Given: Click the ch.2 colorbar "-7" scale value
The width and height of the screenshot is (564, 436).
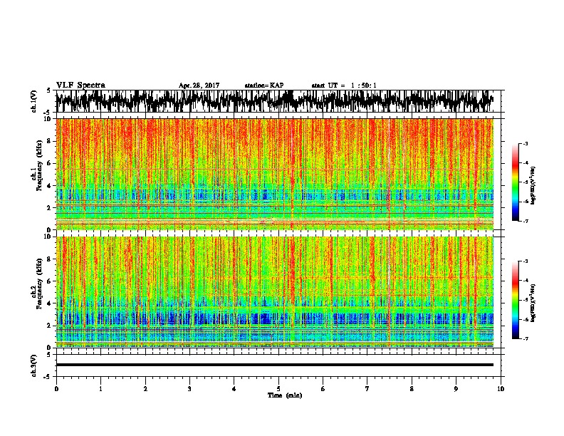Looking at the screenshot, I should [526, 339].
